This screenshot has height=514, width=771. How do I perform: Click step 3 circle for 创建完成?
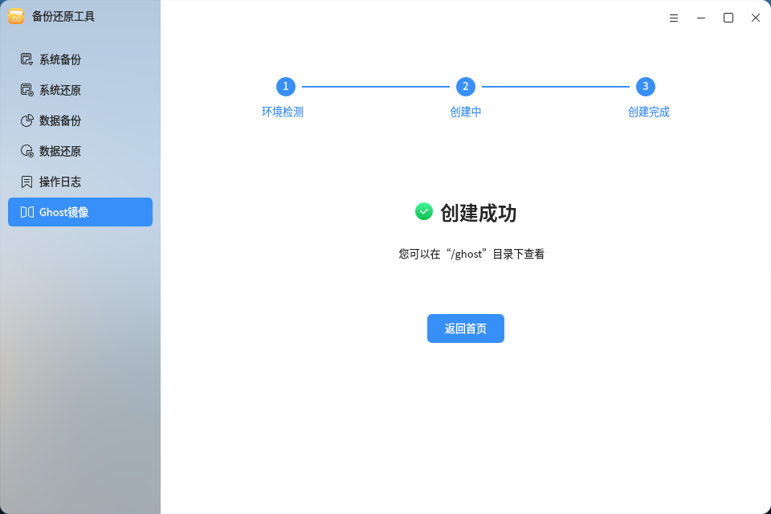point(646,87)
